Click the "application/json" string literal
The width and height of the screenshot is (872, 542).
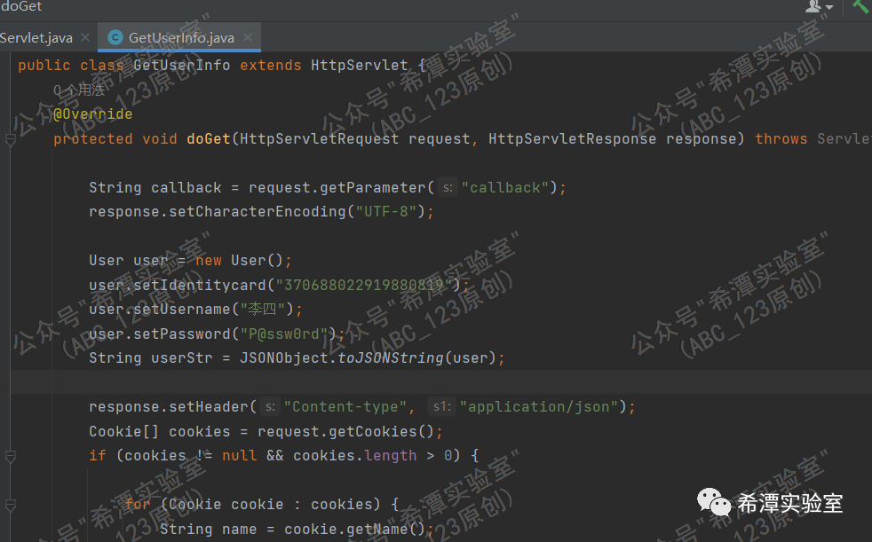(539, 407)
